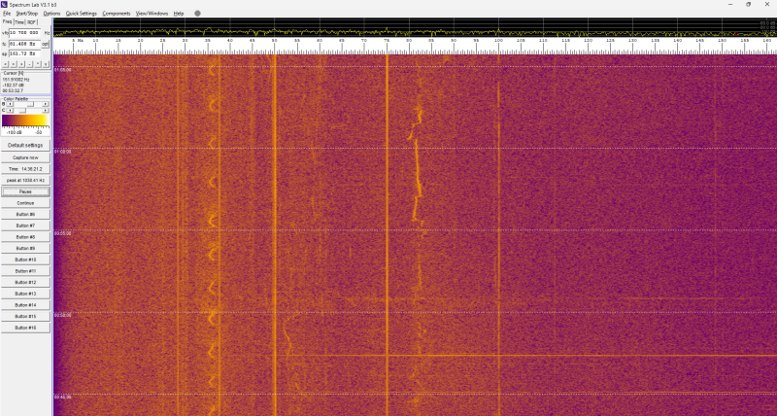Click the vfo frequency input field
Screen dimensions: 777x416
click(25, 33)
